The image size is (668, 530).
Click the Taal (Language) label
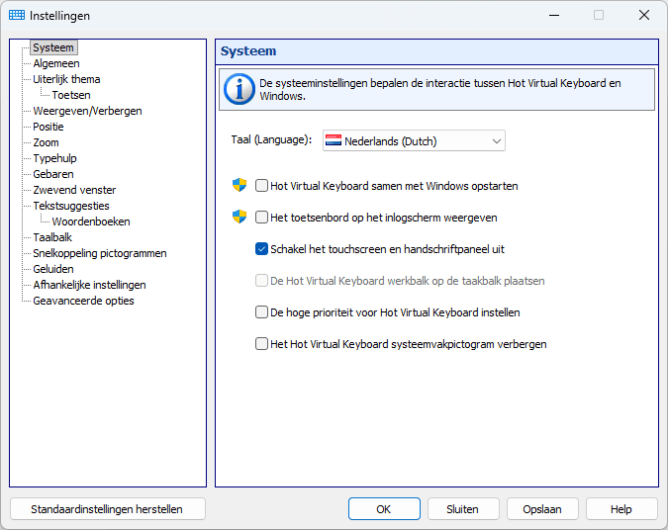click(271, 139)
